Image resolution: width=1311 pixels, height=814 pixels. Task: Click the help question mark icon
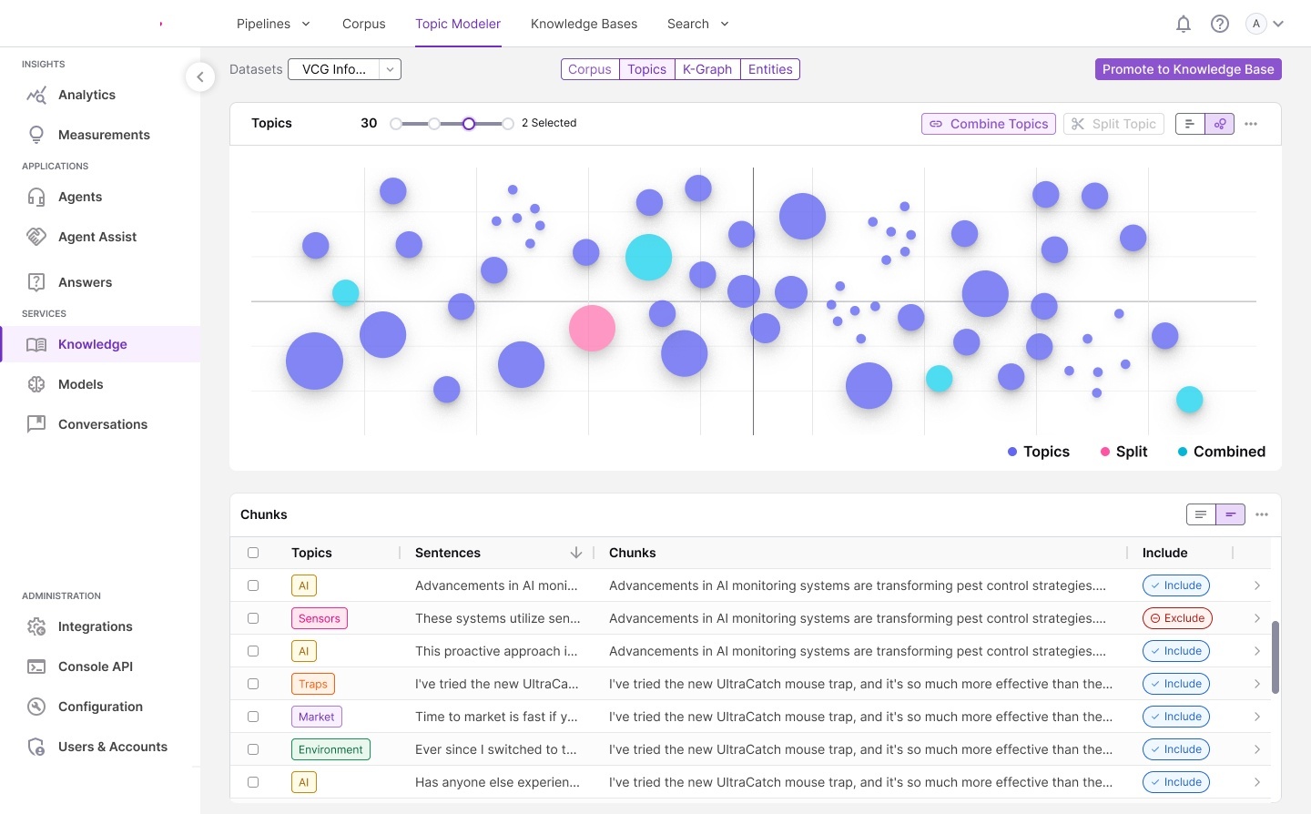[x=1220, y=25]
